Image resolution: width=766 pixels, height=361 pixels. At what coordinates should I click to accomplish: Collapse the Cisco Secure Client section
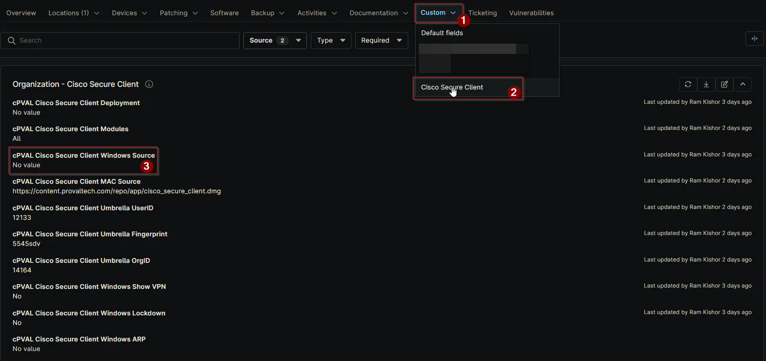743,84
